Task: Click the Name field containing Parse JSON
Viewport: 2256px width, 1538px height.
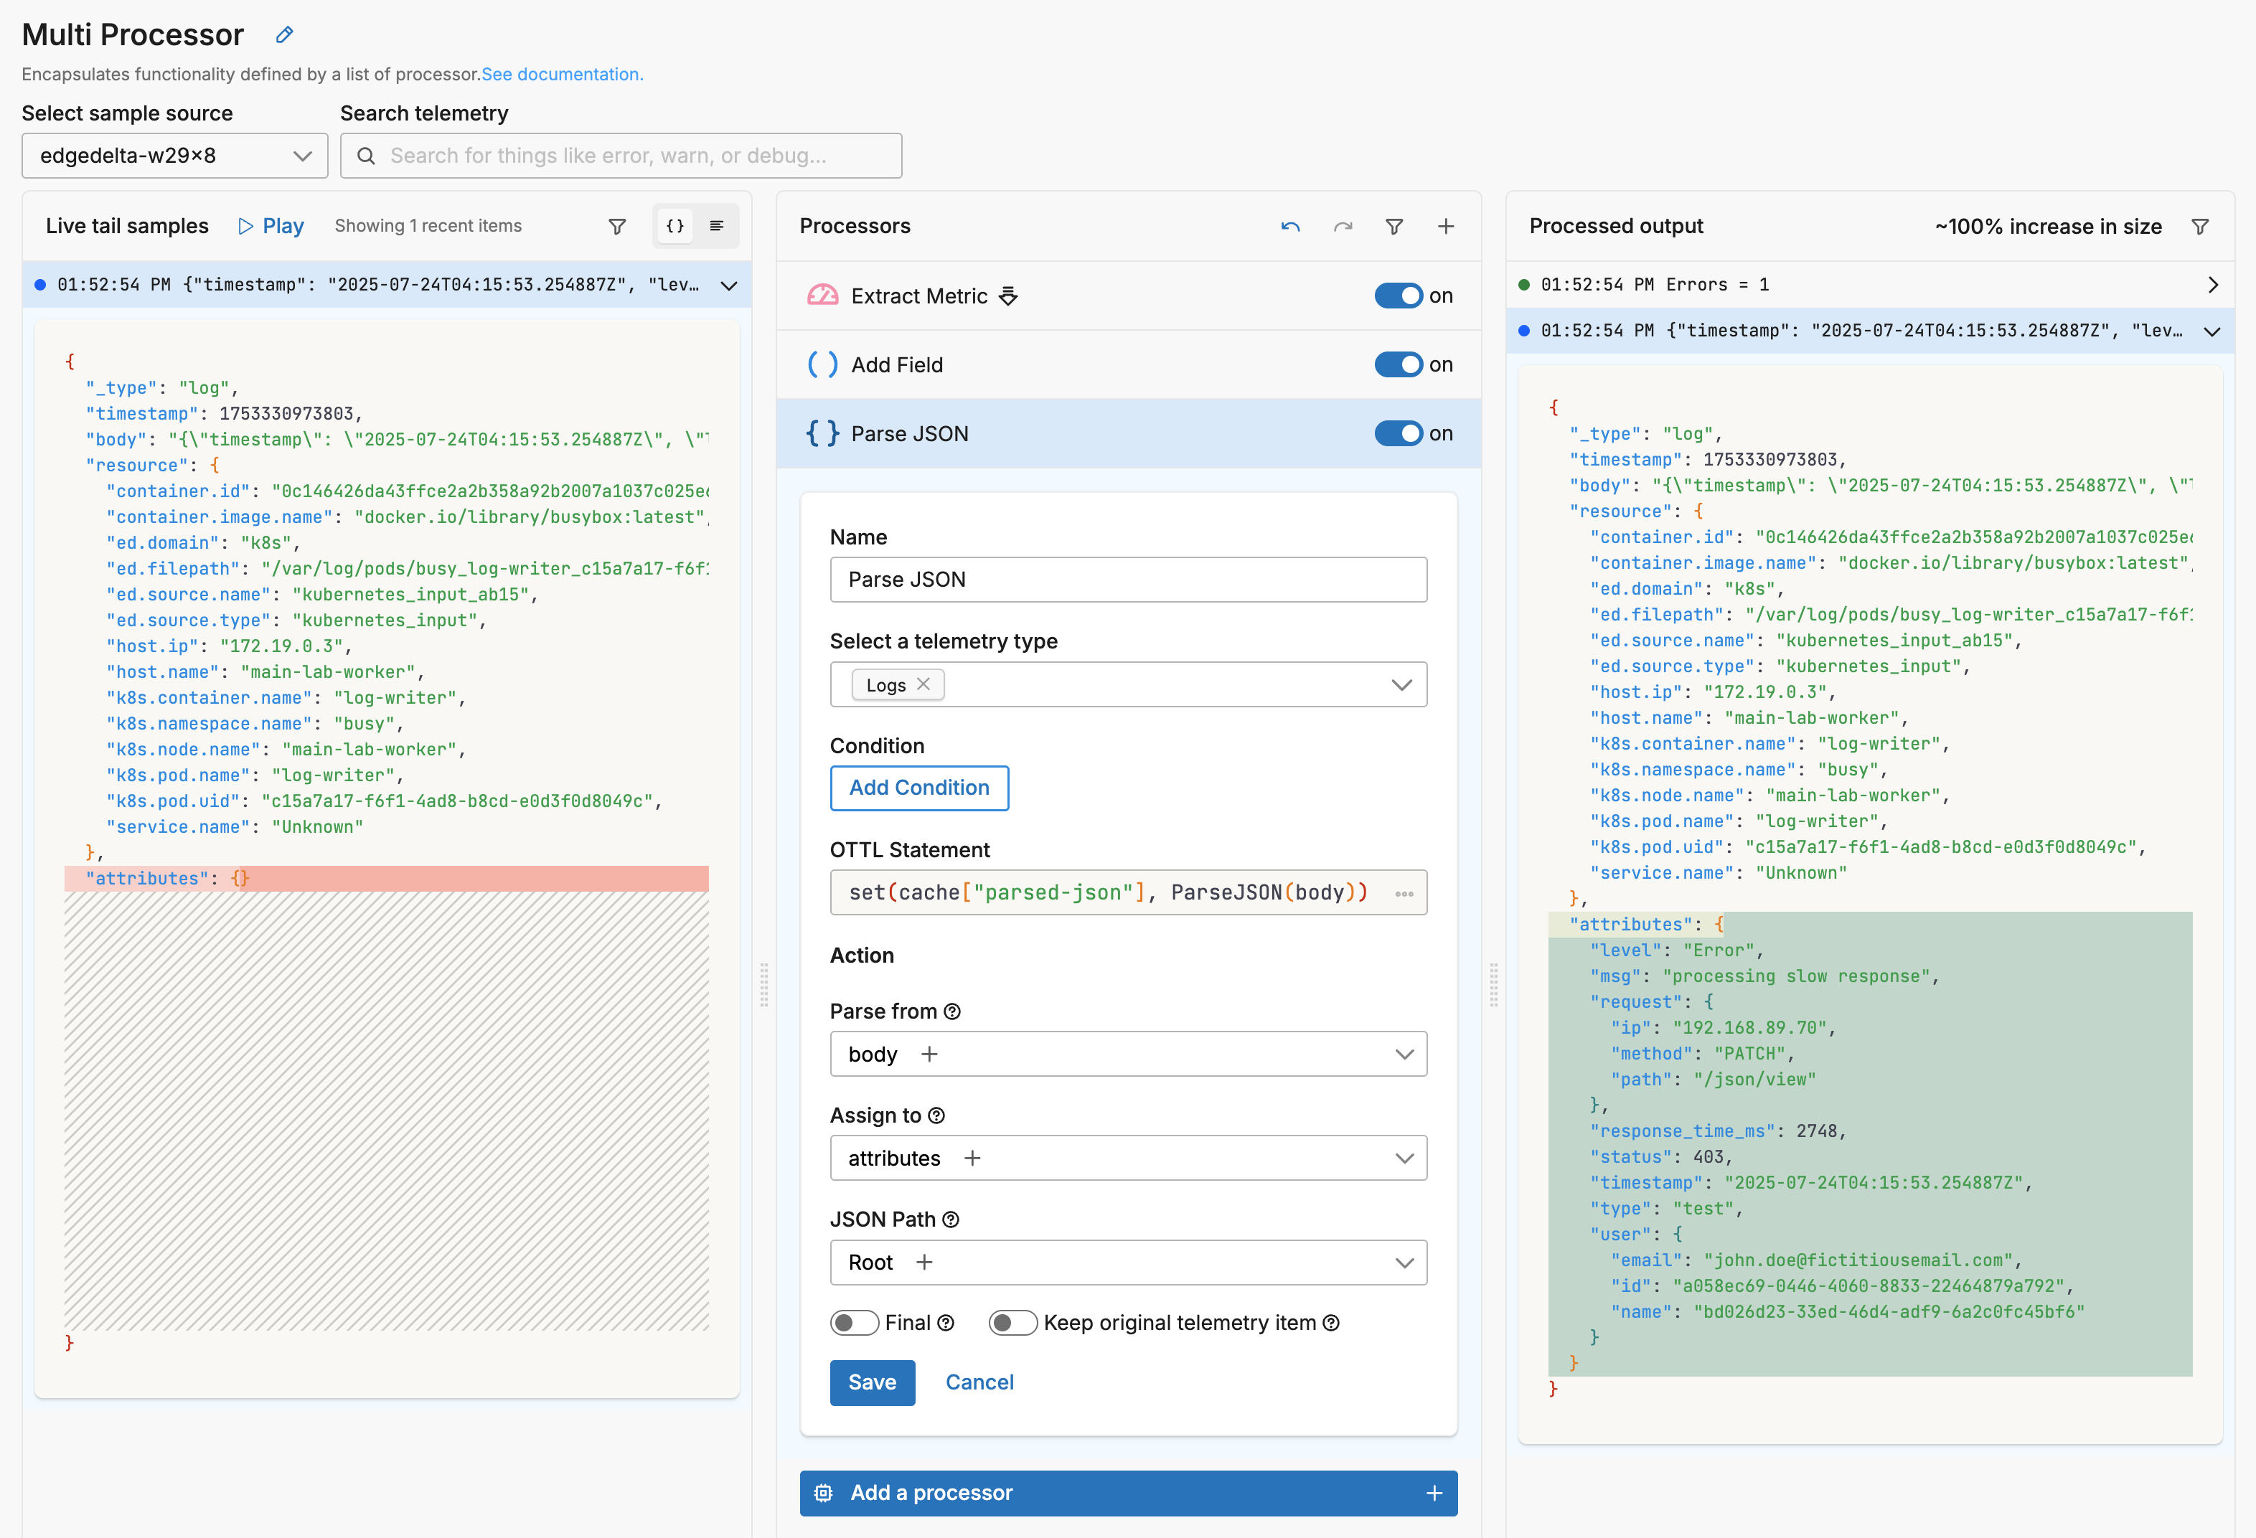Action: [x=1128, y=580]
